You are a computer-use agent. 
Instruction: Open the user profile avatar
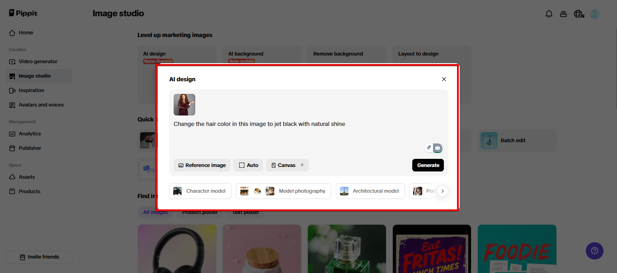[594, 14]
